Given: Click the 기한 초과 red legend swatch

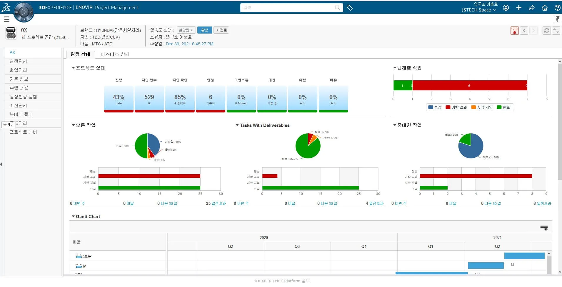Looking at the screenshot, I should click(x=448, y=107).
